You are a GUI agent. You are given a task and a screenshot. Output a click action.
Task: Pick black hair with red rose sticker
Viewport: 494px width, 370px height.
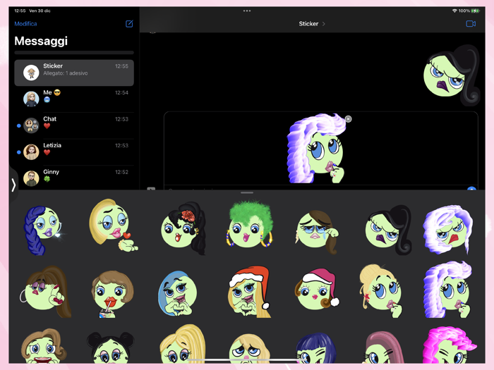click(x=183, y=228)
